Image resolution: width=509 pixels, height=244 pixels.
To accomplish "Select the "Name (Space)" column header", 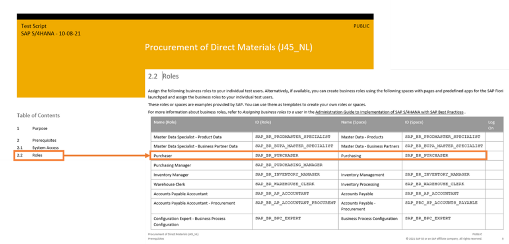I will (x=354, y=122).
